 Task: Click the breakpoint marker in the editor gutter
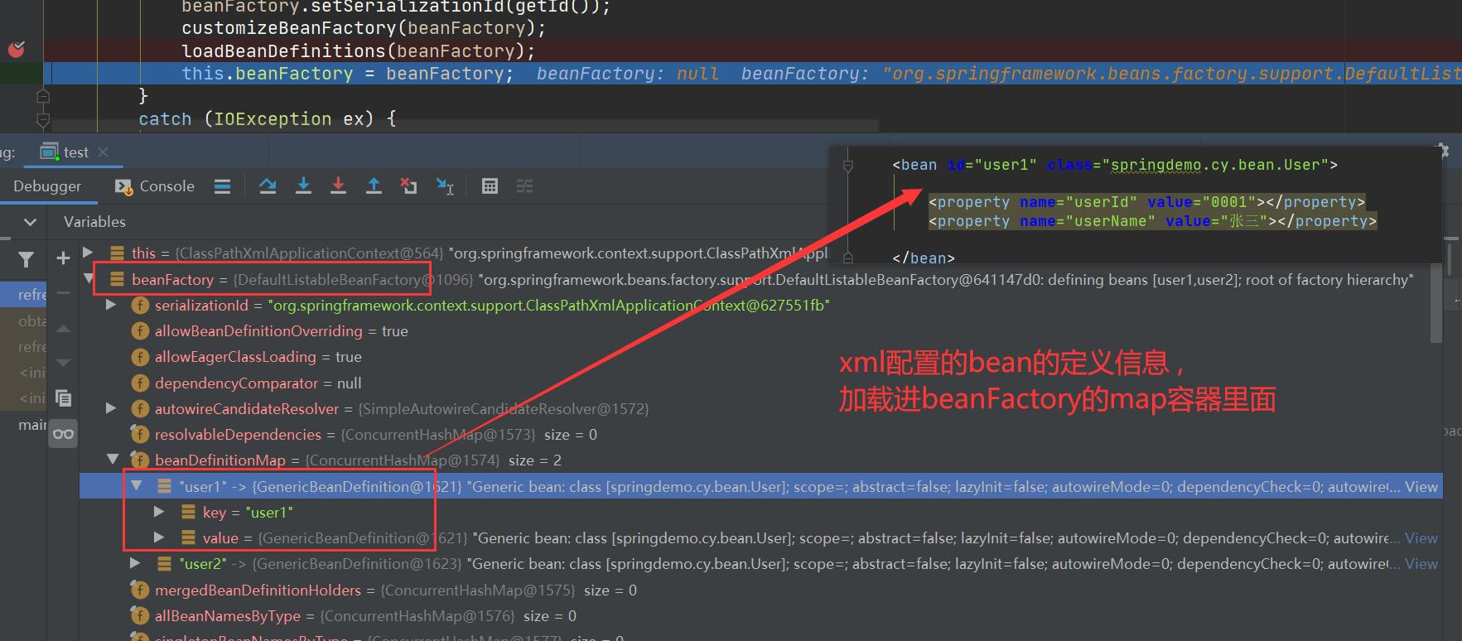pos(17,50)
